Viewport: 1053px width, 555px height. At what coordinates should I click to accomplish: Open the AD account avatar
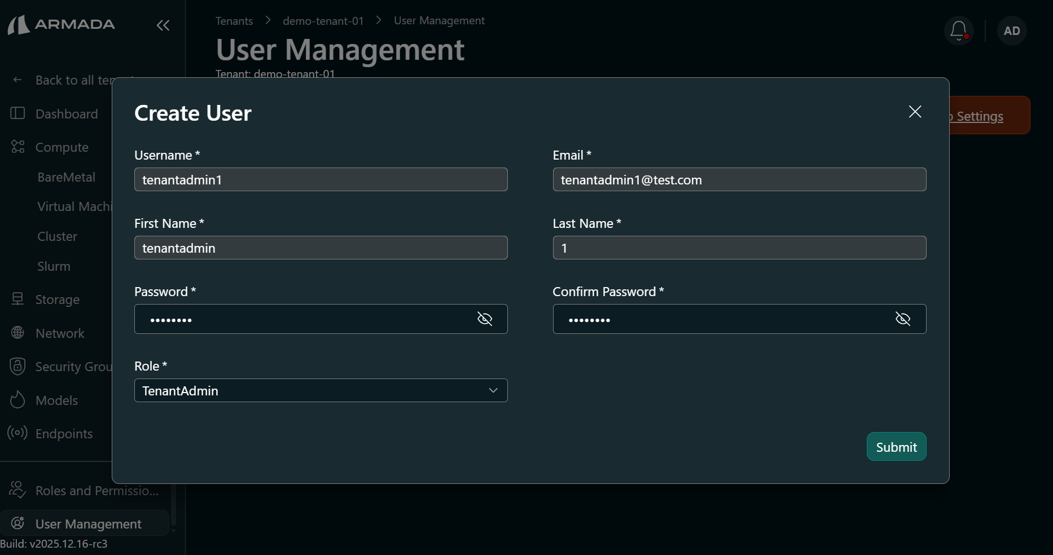click(x=1011, y=30)
